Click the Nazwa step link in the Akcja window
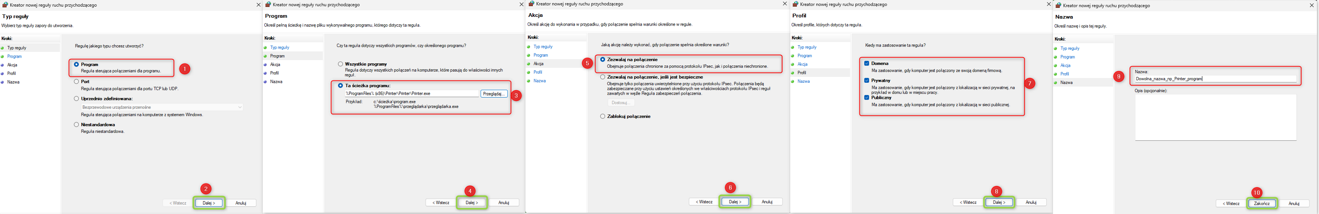 tap(539, 81)
